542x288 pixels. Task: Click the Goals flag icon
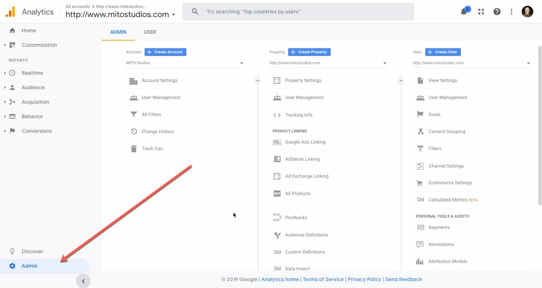[420, 115]
